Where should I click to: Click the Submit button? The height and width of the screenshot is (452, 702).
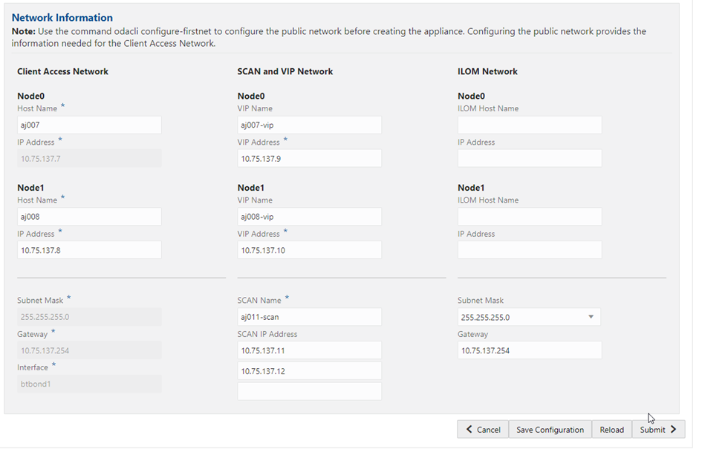(x=657, y=430)
